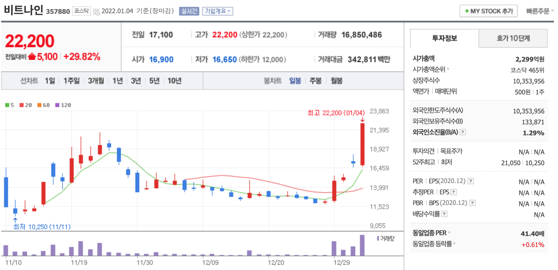
Task: Select the 1주일 line chart period
Action: click(71, 81)
